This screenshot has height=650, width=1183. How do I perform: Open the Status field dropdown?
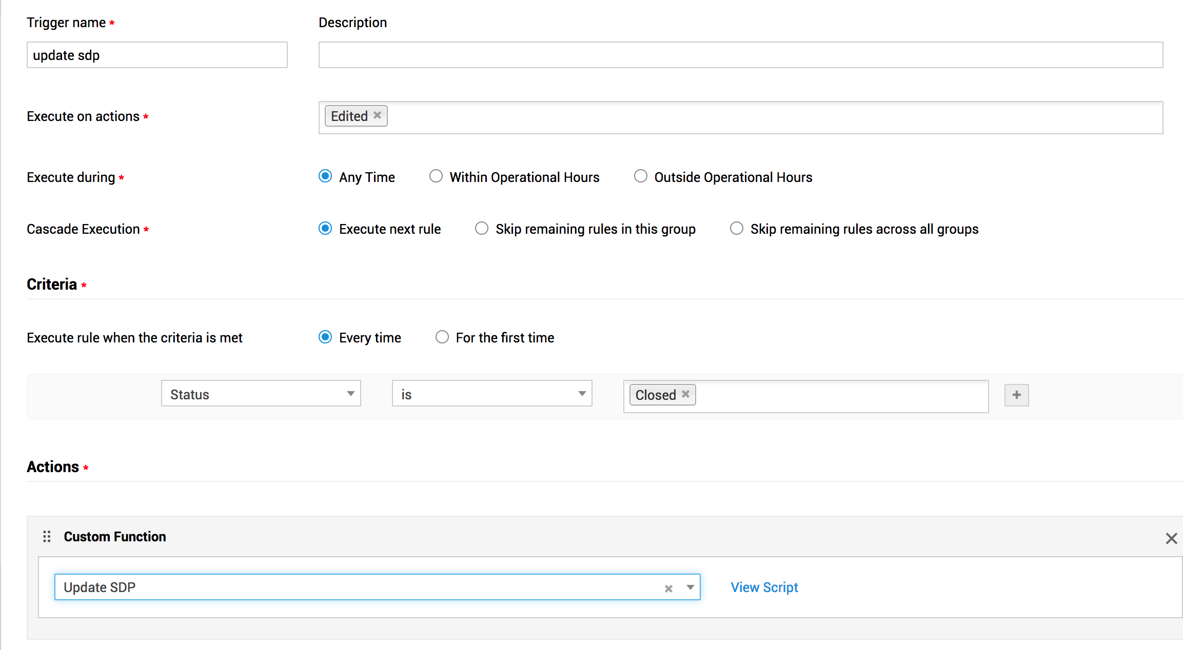tap(261, 394)
